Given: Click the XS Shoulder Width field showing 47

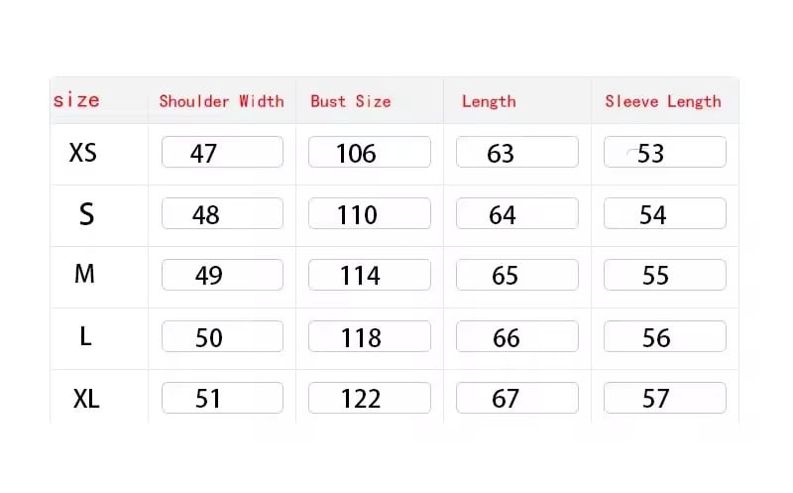Looking at the screenshot, I should pos(222,153).
